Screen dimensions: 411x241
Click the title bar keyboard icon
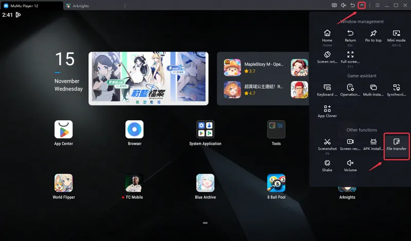pos(334,5)
